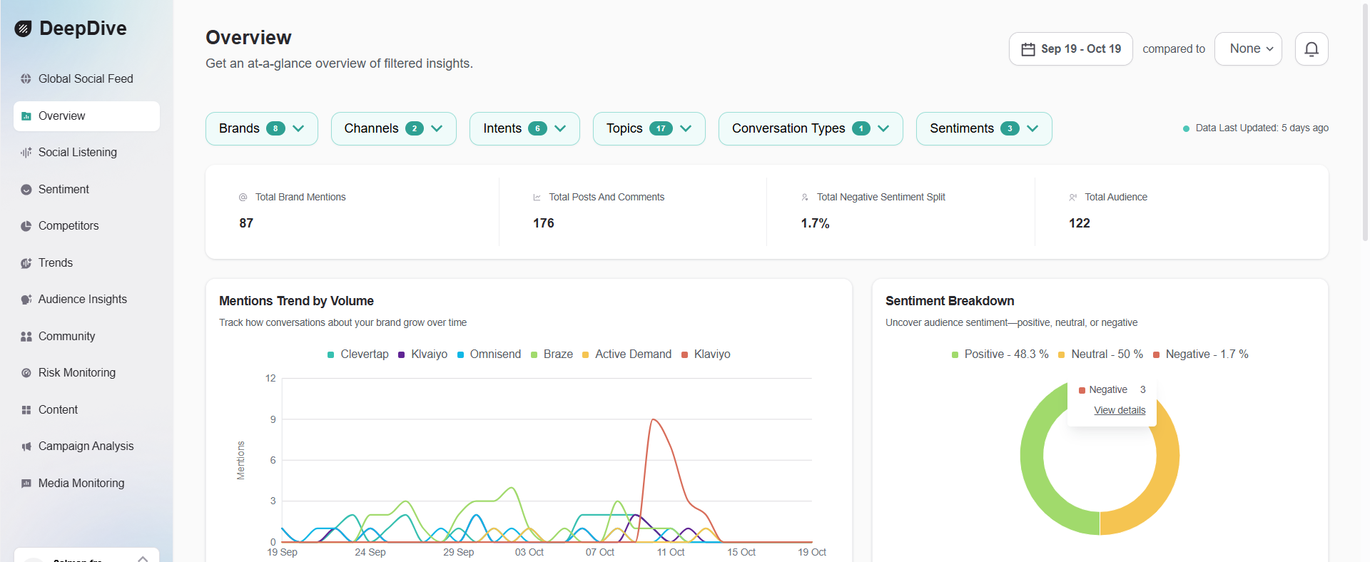The image size is (1370, 562).
Task: Click the Community people icon
Action: (26, 336)
